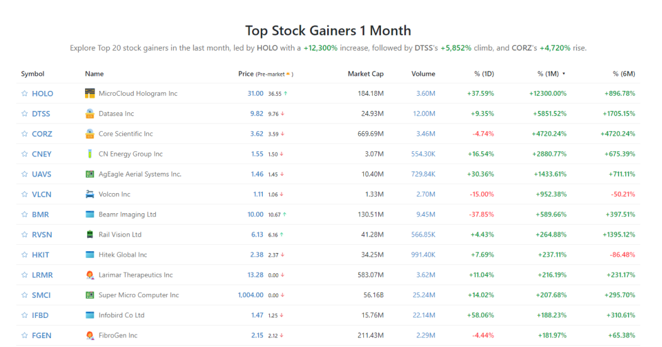Star the HKIT row
This screenshot has height=347, width=662.
(25, 255)
